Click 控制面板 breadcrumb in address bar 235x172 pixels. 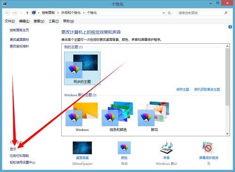pos(49,13)
